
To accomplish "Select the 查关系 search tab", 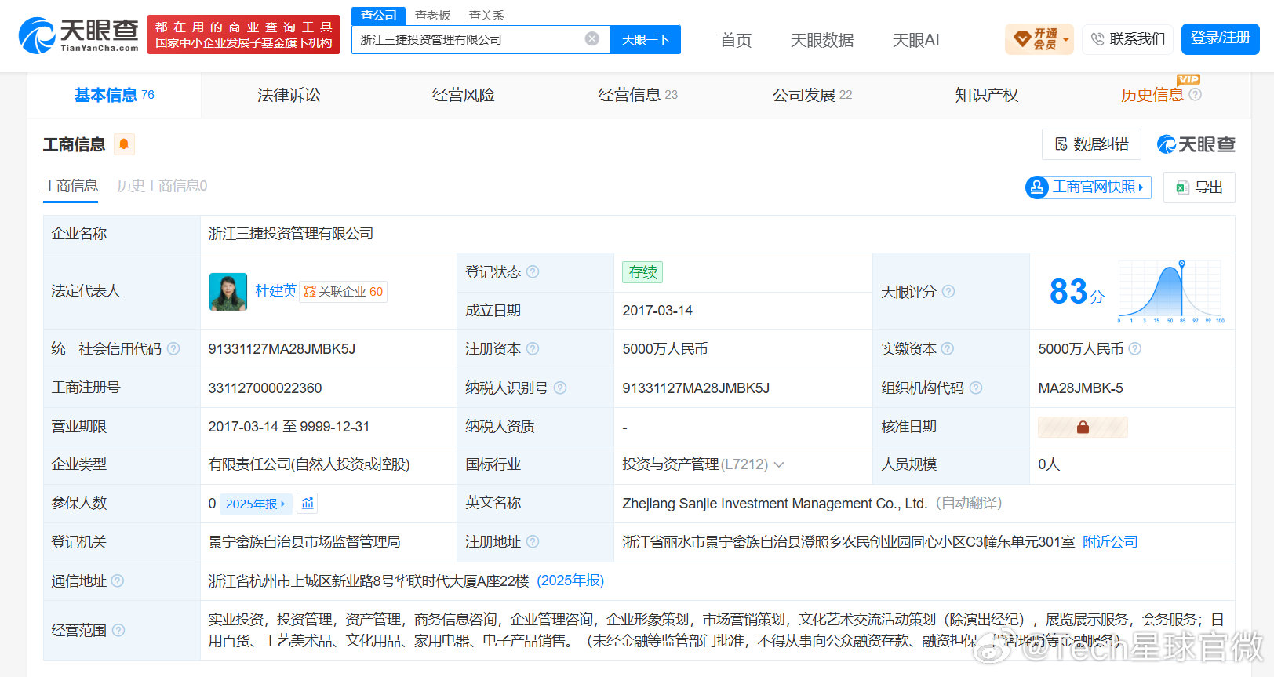I will 486,15.
